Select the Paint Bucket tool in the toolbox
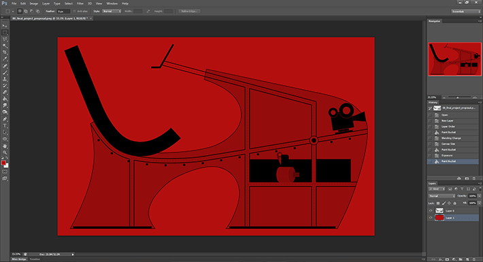 click(x=5, y=99)
